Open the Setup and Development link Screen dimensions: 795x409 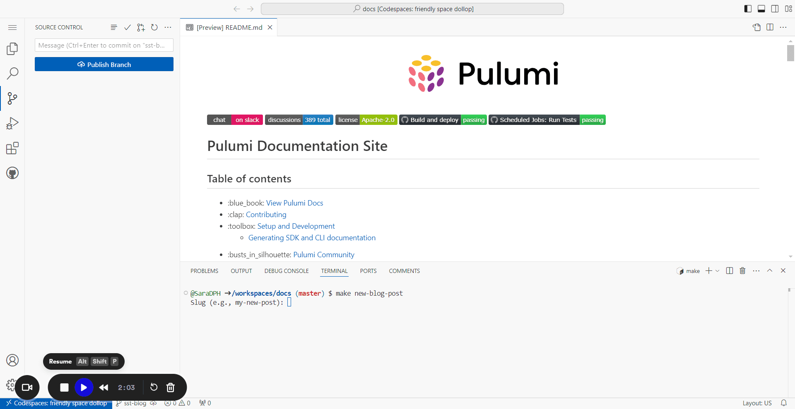tap(296, 226)
